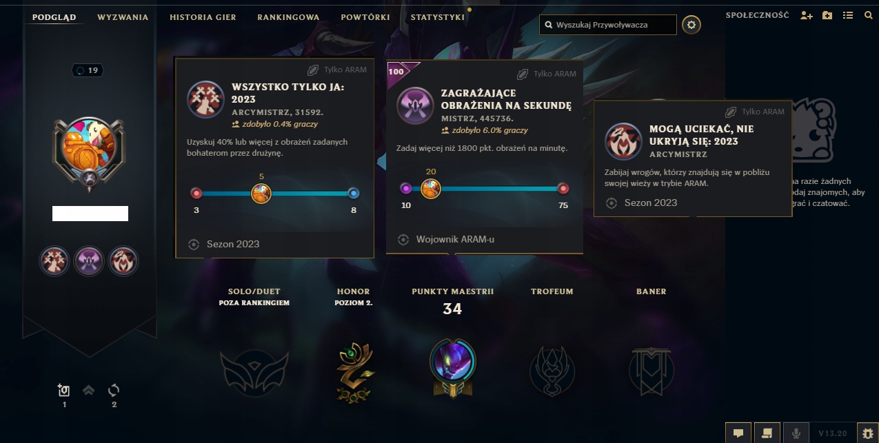Open profile settings gear next to search
879x443 pixels.
tap(691, 25)
